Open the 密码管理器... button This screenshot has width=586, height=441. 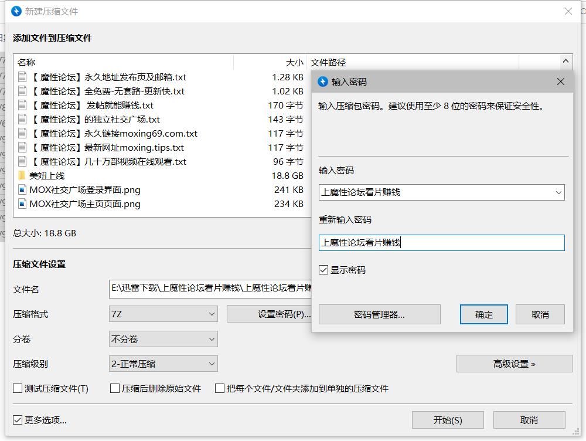pos(379,314)
